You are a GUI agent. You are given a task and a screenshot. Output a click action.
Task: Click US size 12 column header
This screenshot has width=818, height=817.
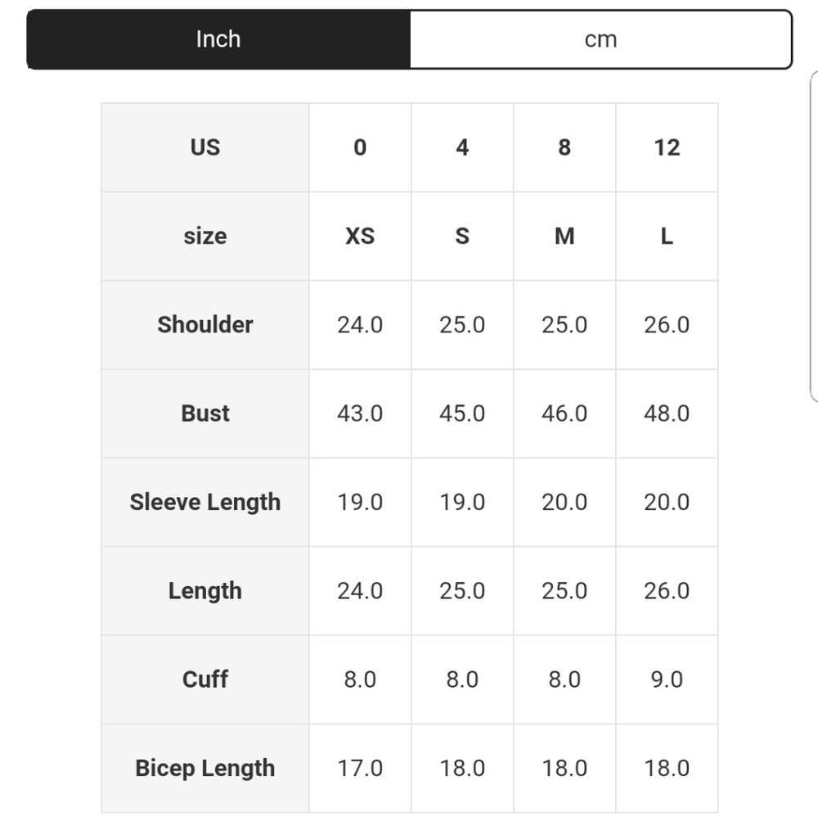point(667,147)
